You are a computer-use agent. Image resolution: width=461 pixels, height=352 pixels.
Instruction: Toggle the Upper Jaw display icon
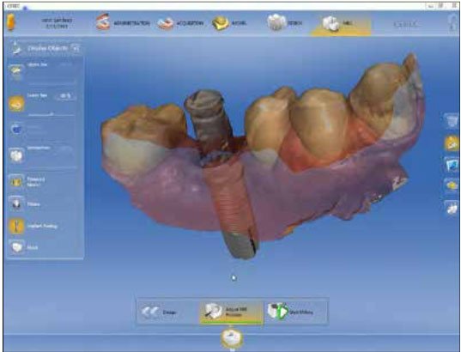point(16,72)
